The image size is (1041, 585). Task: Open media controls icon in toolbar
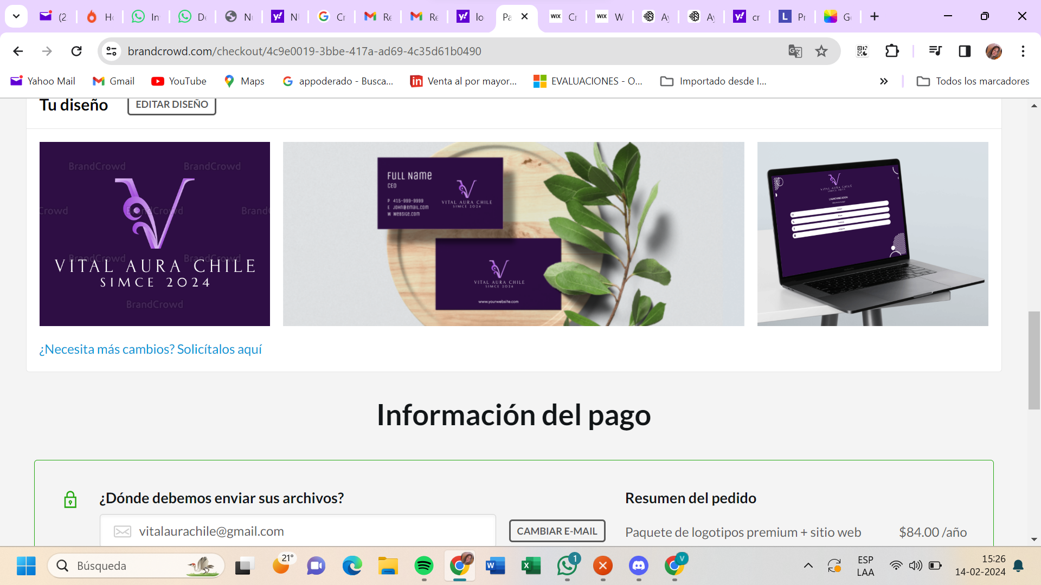[935, 51]
